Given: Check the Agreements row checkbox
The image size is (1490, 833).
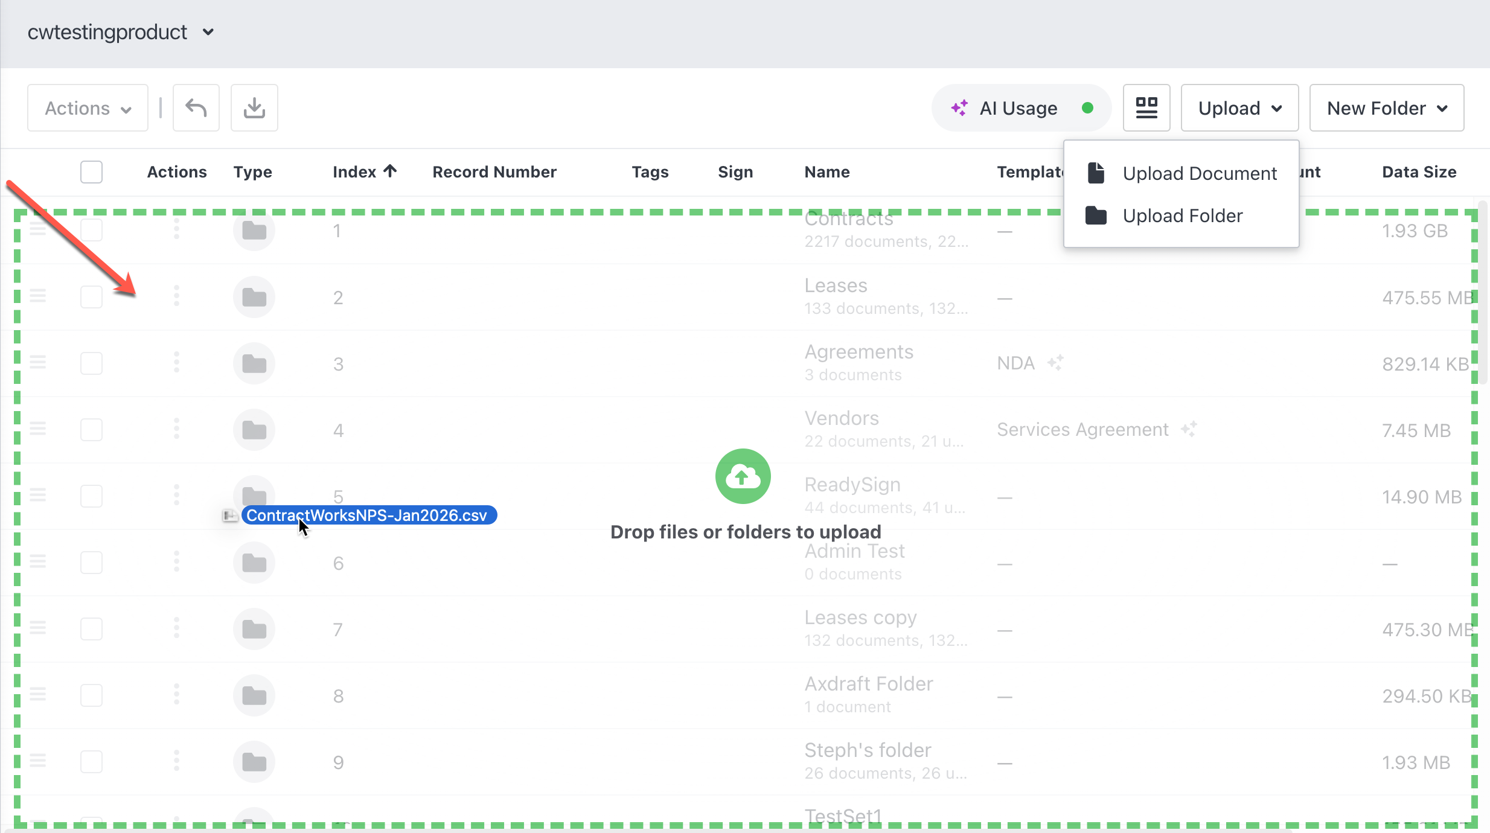Looking at the screenshot, I should pos(91,363).
